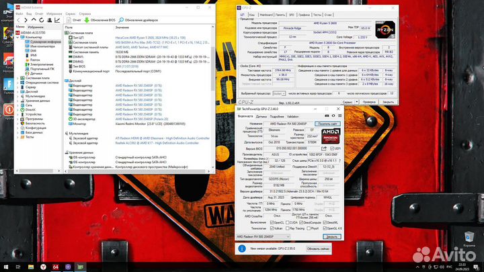Click the Посетить сайт button in GPU-Z
Image resolution: width=484 pixels, height=272 pixels.
click(x=327, y=124)
